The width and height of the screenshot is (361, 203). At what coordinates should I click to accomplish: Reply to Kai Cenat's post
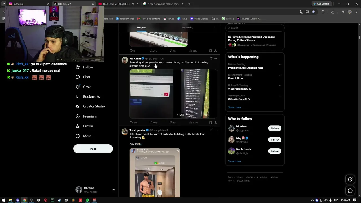(x=133, y=123)
